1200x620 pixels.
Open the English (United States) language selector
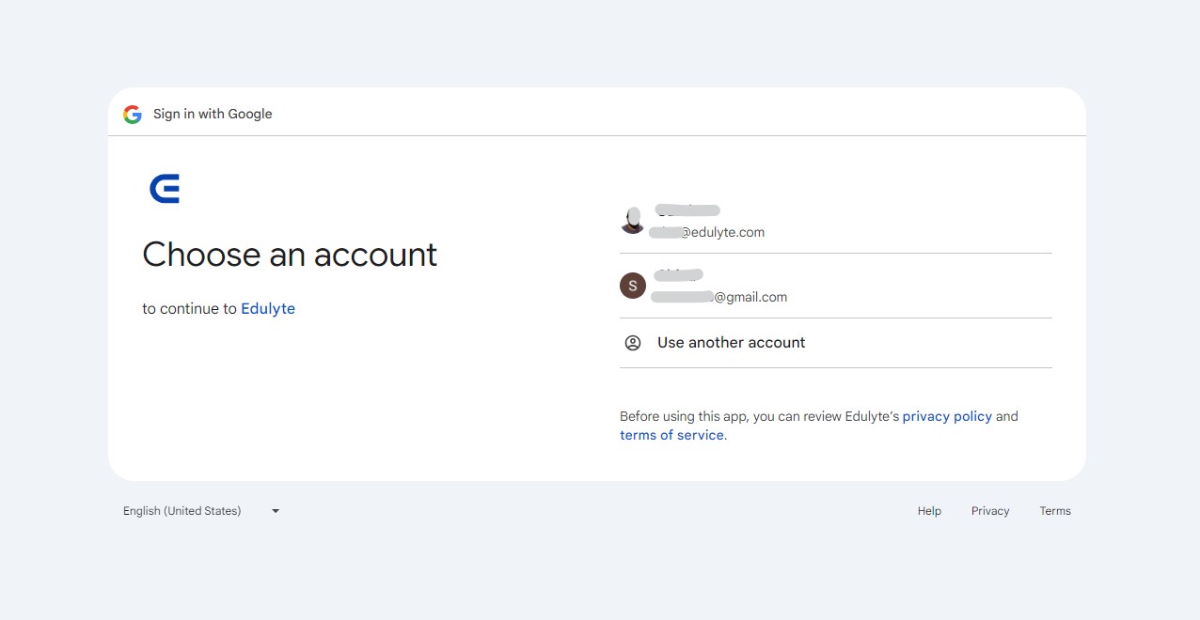point(202,511)
